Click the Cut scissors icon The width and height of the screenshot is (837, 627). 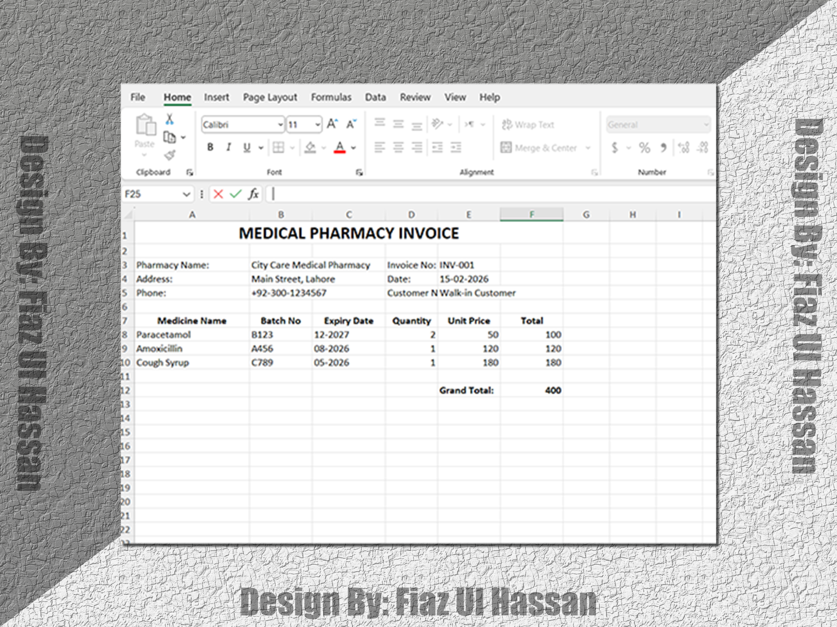click(x=169, y=120)
